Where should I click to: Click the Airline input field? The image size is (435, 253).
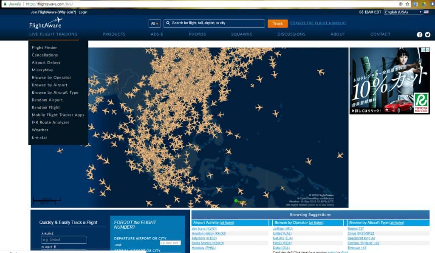pyautogui.click(x=64, y=240)
